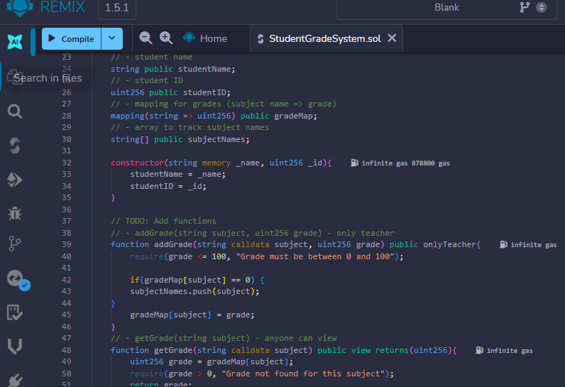Screen dimensions: 565x387
Task: Click line number 39 in gutter
Action: coord(67,244)
